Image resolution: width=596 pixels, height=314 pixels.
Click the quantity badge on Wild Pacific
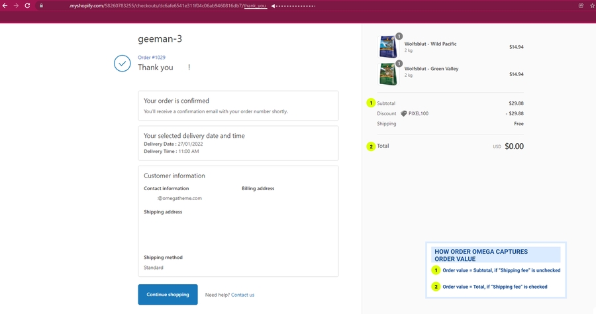point(399,36)
